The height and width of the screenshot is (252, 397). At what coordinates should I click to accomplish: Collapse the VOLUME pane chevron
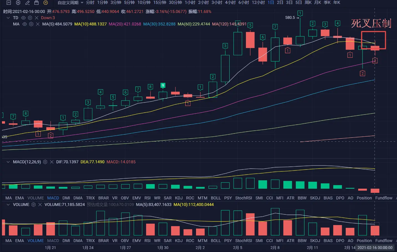pyautogui.click(x=8, y=204)
